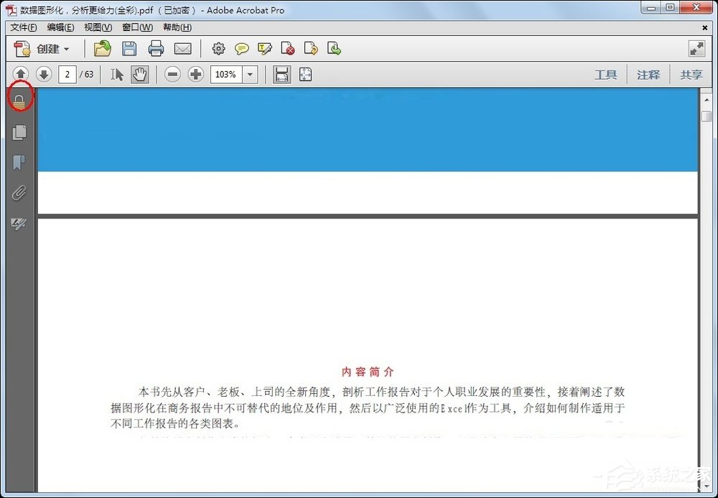
Task: Open the Bookmarks panel
Action: click(x=19, y=162)
